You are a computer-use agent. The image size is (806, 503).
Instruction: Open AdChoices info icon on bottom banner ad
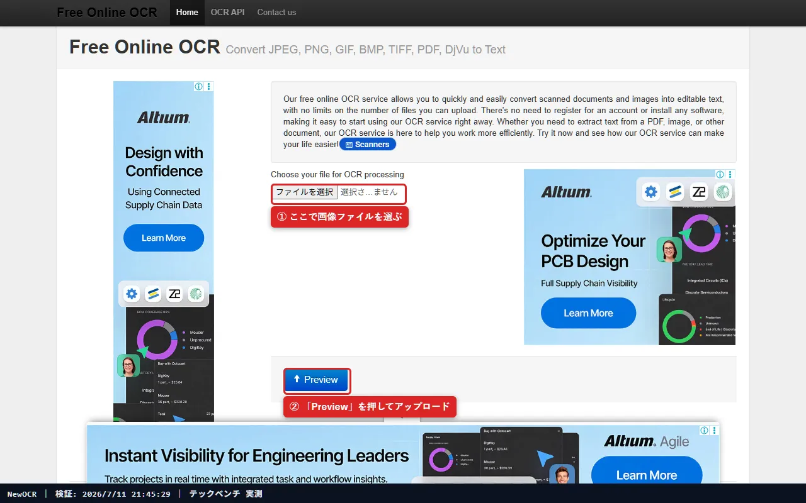coord(704,431)
